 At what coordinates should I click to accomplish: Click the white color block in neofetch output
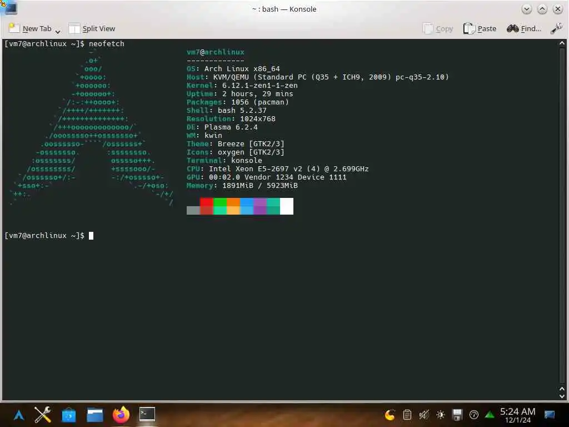(x=287, y=206)
